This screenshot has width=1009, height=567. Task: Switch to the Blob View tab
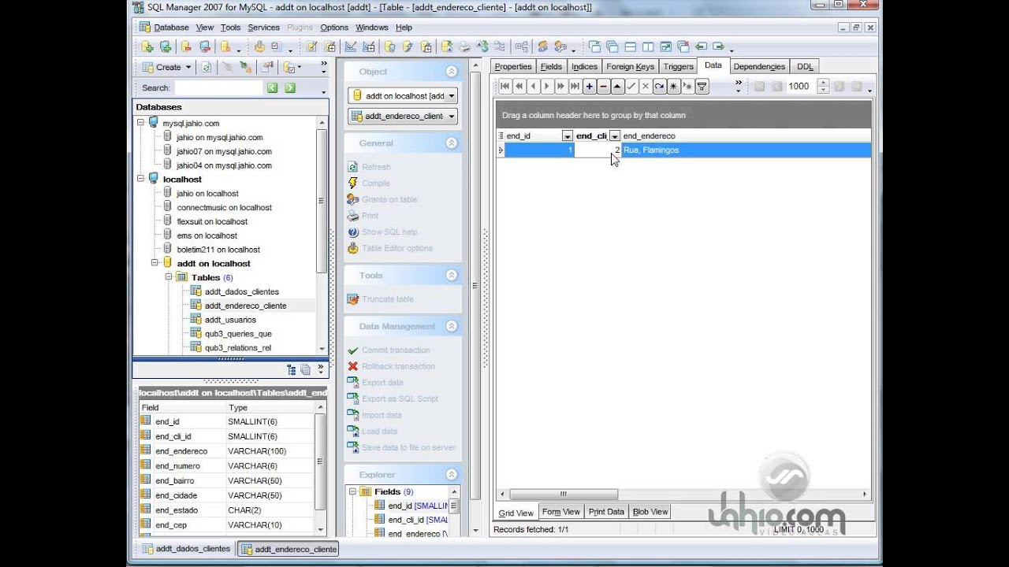tap(650, 512)
